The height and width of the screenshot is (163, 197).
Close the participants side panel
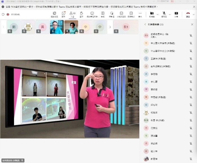(x=192, y=25)
